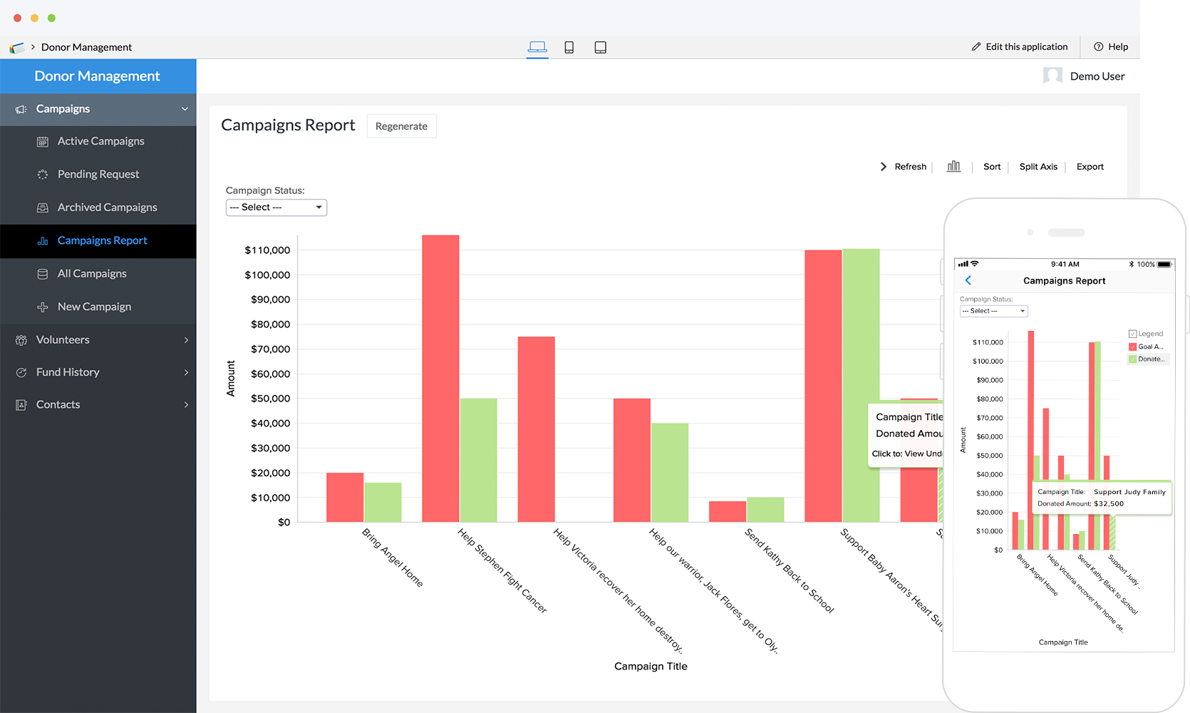Expand the Contacts section chevron
Viewport: 1190px width, 713px height.
[187, 405]
